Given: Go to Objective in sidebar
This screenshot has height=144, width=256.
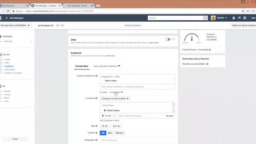Looking at the screenshot, I should 8,41.
